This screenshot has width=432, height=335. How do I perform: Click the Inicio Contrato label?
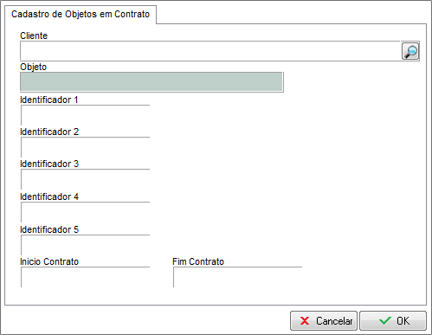[49, 261]
